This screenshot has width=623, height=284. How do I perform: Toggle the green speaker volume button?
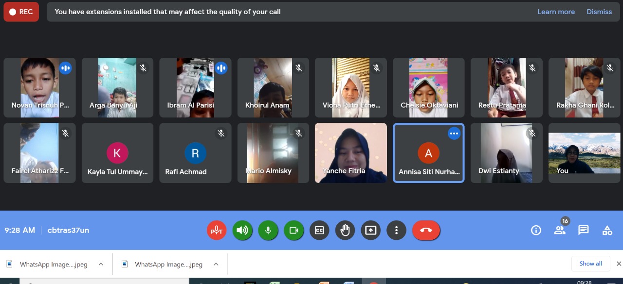pyautogui.click(x=242, y=231)
